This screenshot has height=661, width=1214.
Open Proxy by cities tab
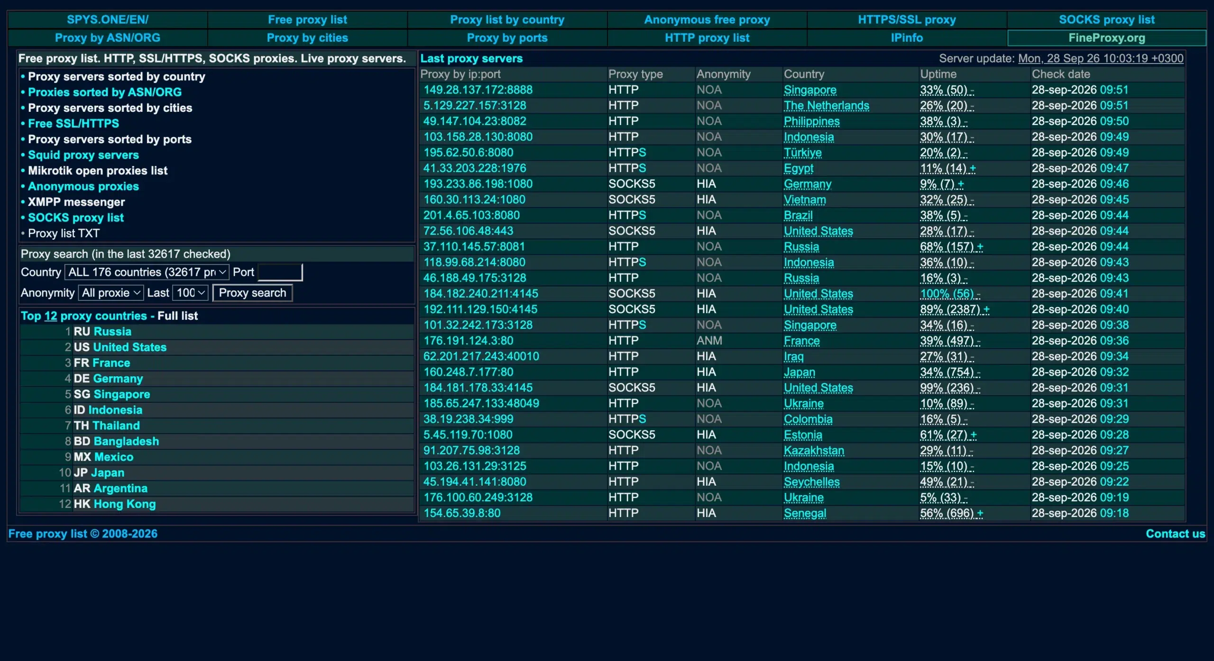pyautogui.click(x=307, y=38)
